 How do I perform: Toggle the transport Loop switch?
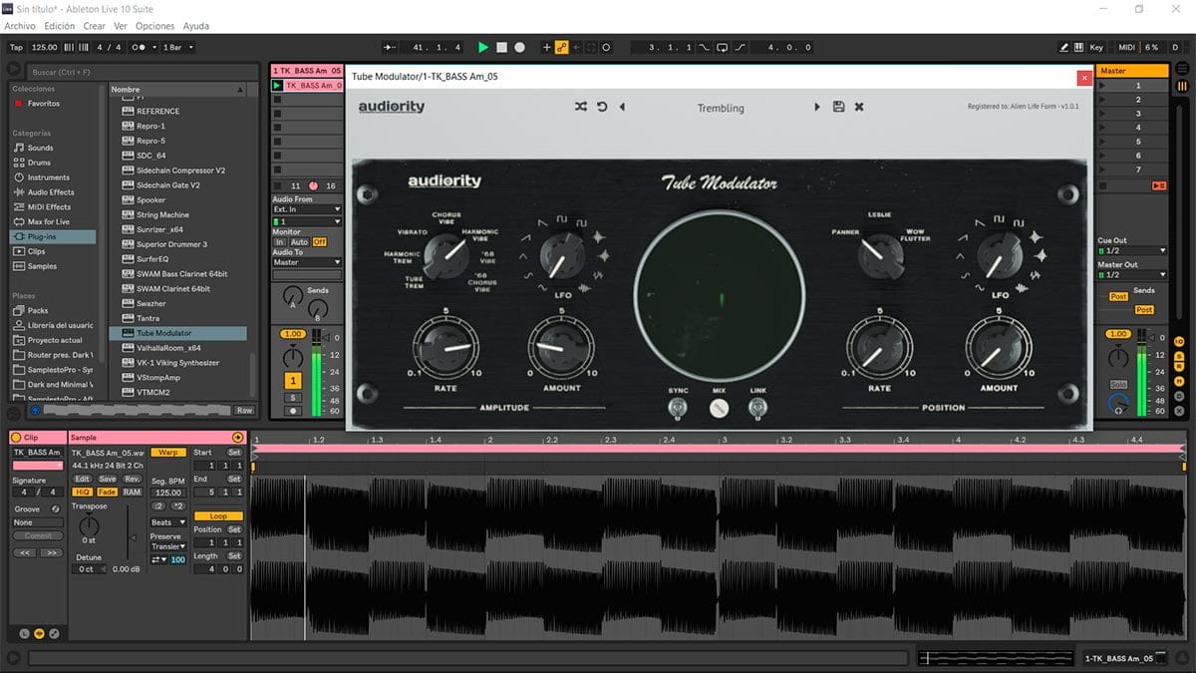[723, 47]
